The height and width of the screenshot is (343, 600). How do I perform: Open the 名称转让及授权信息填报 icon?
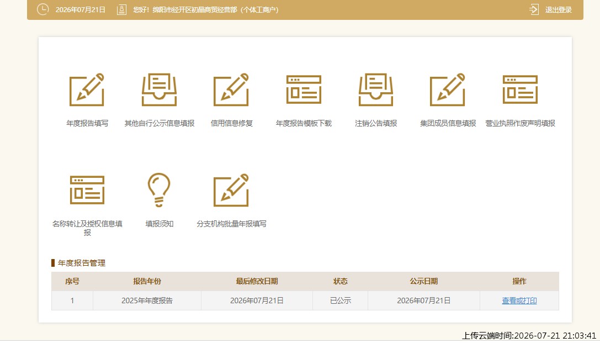coord(87,190)
